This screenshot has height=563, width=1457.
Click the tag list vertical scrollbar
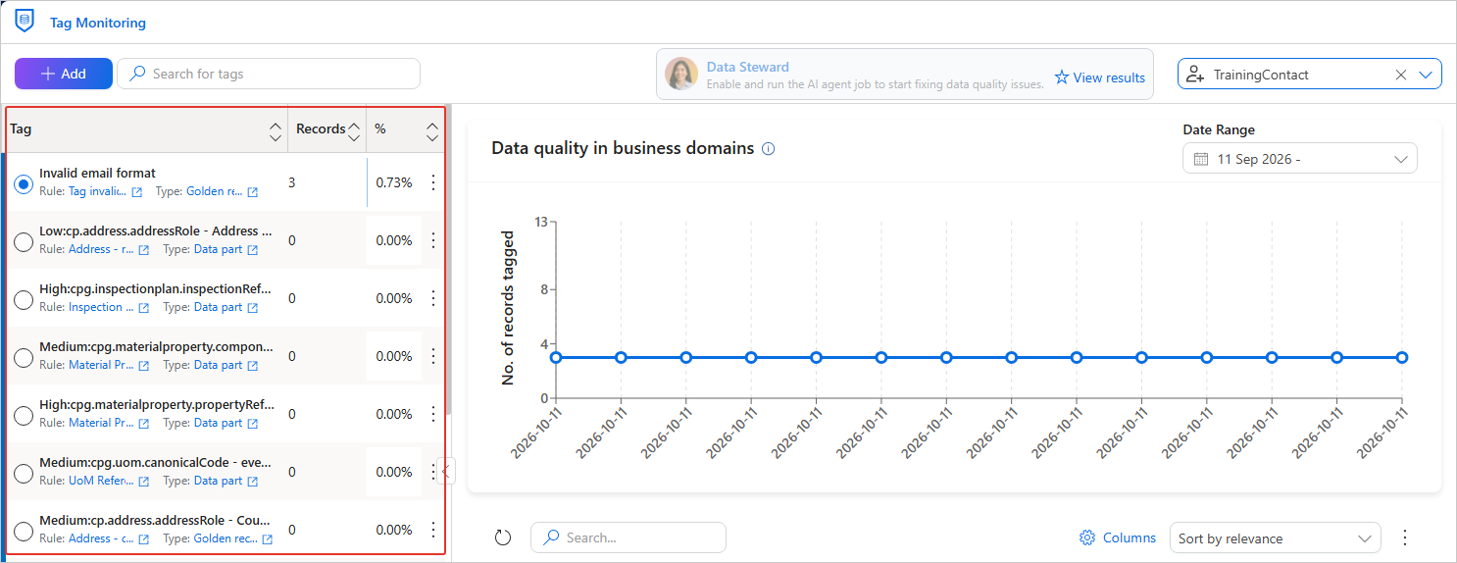click(x=448, y=260)
